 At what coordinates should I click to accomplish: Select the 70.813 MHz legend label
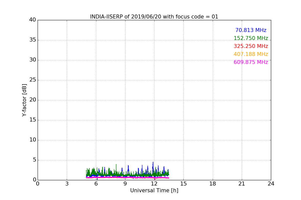pyautogui.click(x=251, y=30)
